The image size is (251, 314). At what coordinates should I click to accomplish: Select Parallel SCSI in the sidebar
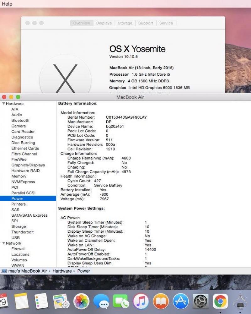tap(24, 193)
